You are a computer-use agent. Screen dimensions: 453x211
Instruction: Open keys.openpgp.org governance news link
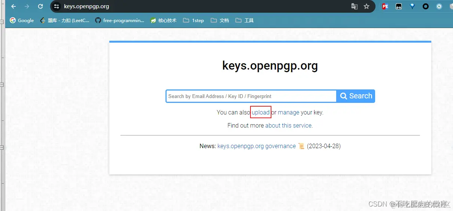point(256,146)
